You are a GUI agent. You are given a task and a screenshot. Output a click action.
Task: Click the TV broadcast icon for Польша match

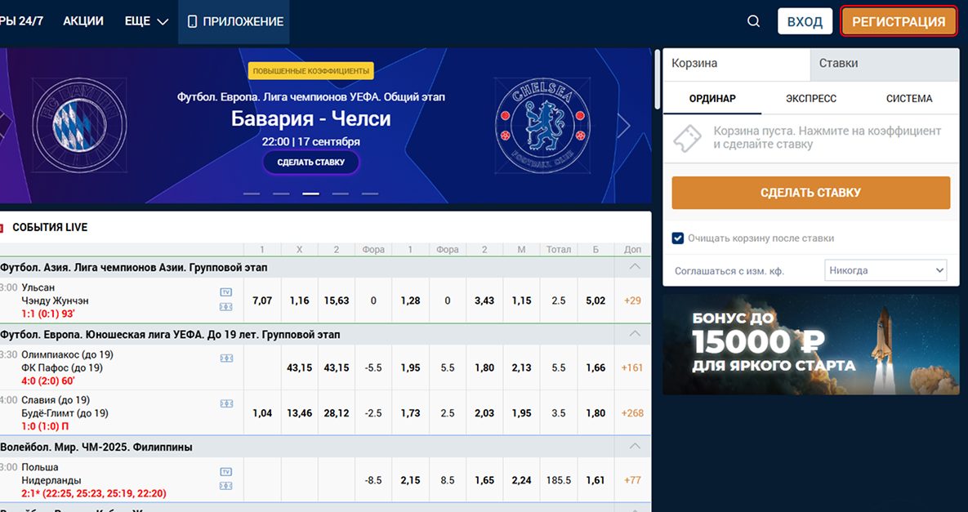pyautogui.click(x=226, y=472)
